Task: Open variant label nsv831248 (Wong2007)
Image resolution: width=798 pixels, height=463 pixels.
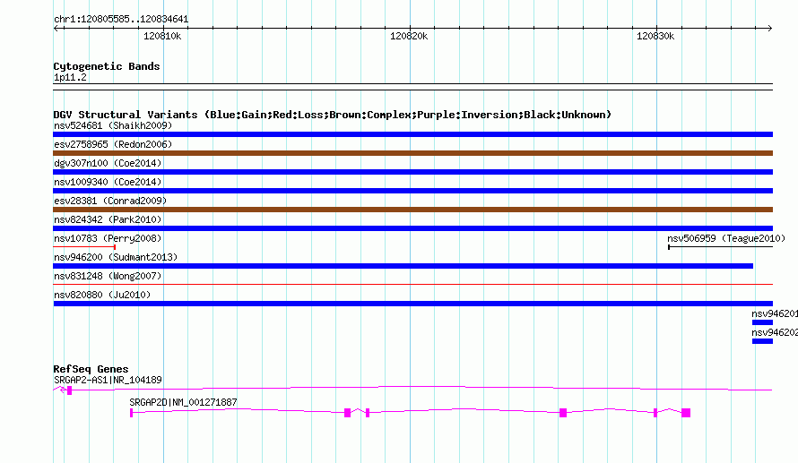Action: [x=108, y=276]
